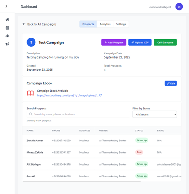189x194 pixels.
Task: Go back to All Campaigns
Action: click(39, 24)
